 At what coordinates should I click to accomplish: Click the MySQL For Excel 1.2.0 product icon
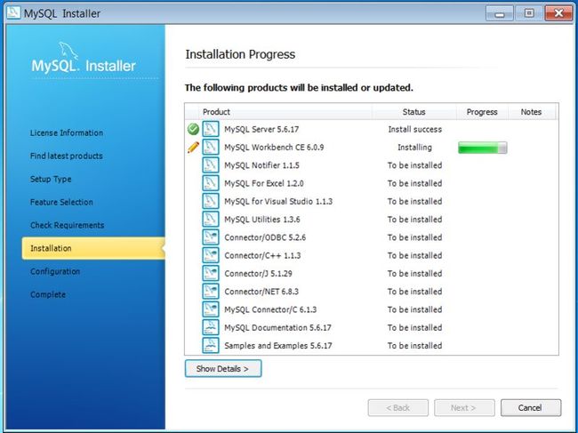[211, 183]
